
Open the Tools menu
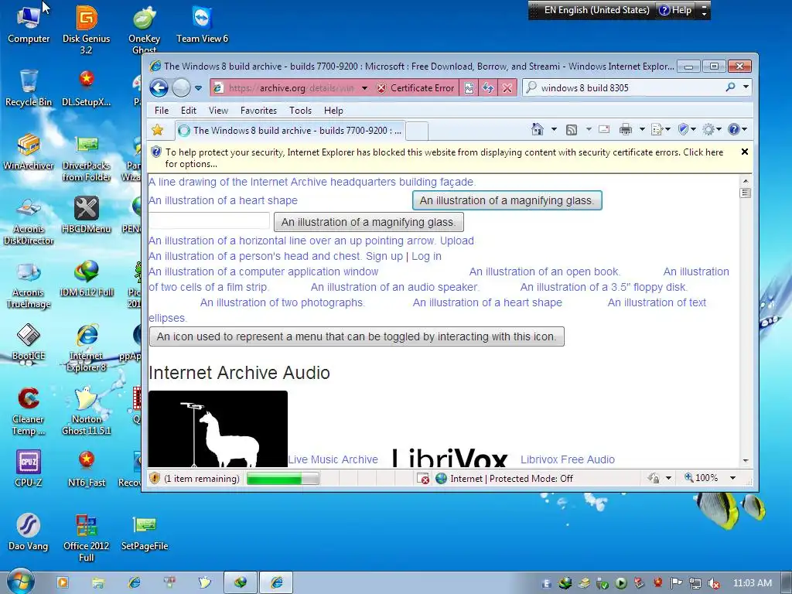(300, 110)
